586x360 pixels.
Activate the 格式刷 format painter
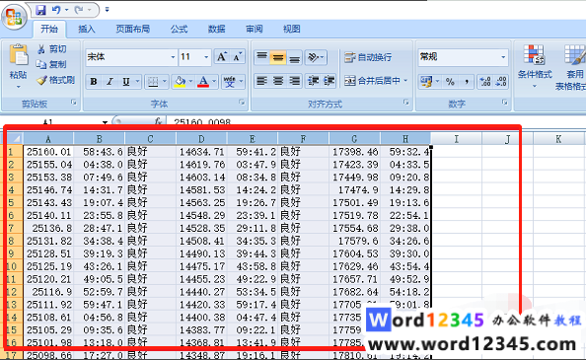click(56, 80)
